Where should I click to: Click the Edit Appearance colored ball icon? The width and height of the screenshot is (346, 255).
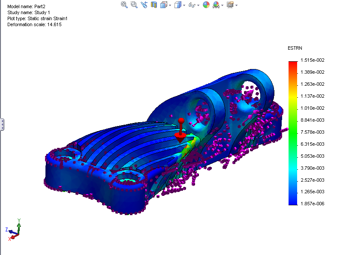coord(206,5)
